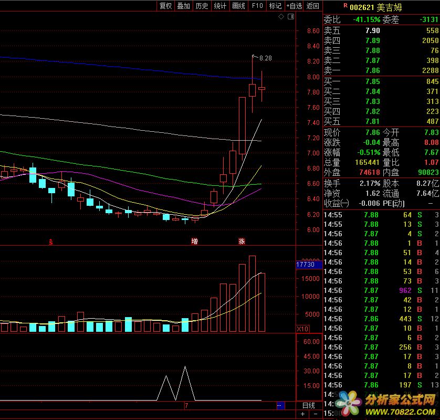The width and height of the screenshot is (440, 420).
Task: Click 外盘 value 74618
Action: 370,172
